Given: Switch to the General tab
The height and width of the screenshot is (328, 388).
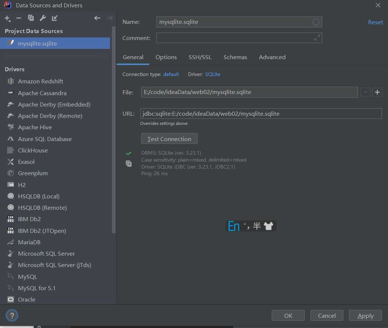Looking at the screenshot, I should tap(133, 57).
